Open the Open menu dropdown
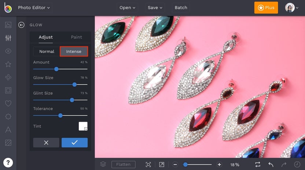 [x=128, y=8]
